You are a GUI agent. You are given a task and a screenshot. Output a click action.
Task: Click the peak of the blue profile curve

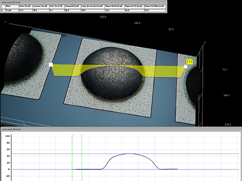pos(130,153)
